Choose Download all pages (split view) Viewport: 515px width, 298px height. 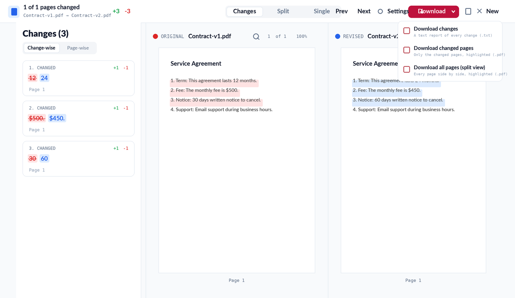(450, 70)
